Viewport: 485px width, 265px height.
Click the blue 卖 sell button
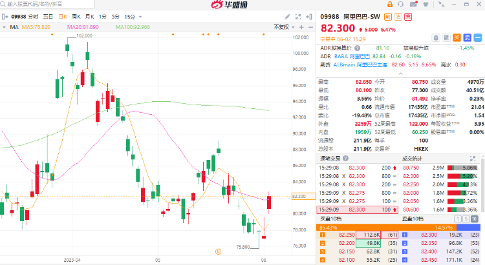tap(468, 38)
